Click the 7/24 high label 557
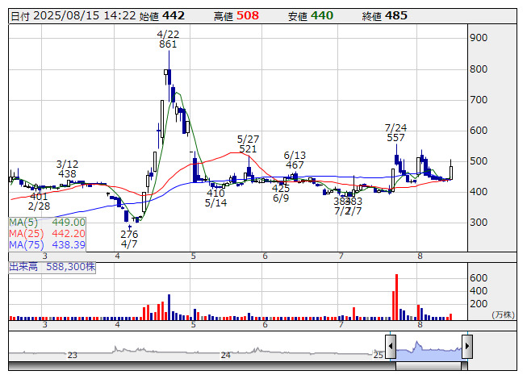 [x=395, y=138]
